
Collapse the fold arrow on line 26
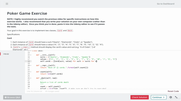(x=31, y=78)
